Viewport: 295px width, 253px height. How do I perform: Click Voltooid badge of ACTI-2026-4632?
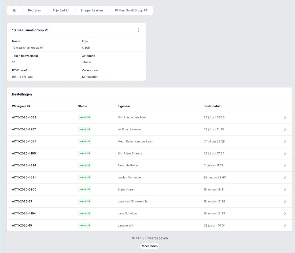[85, 117]
